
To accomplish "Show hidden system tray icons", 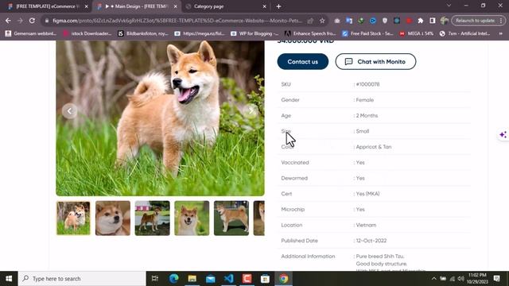I will (x=433, y=279).
